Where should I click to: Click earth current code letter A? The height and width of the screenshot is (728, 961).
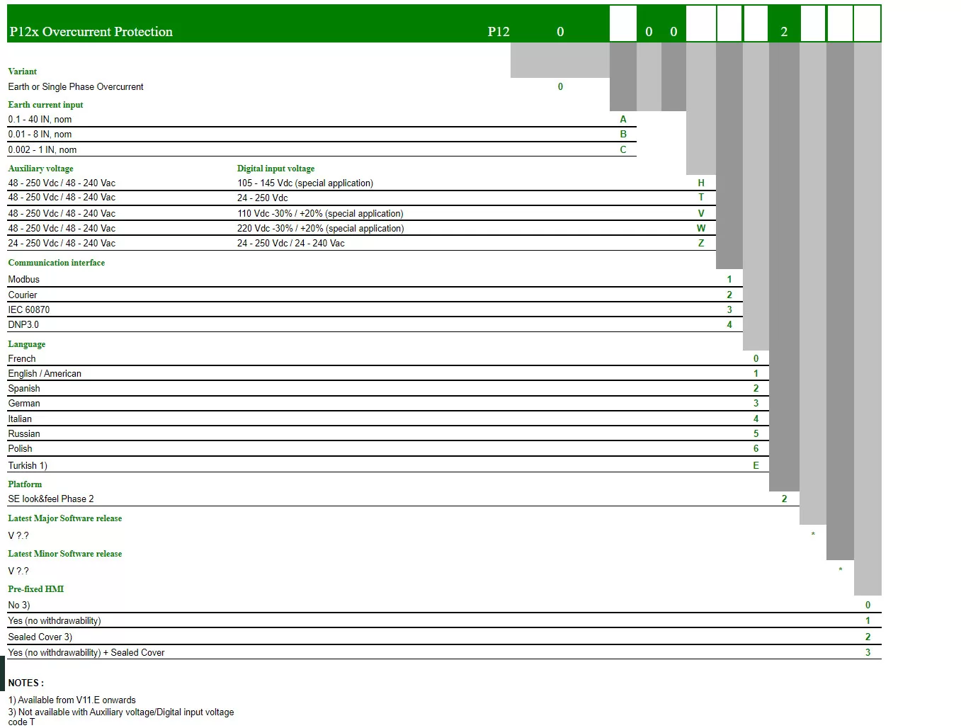[623, 119]
